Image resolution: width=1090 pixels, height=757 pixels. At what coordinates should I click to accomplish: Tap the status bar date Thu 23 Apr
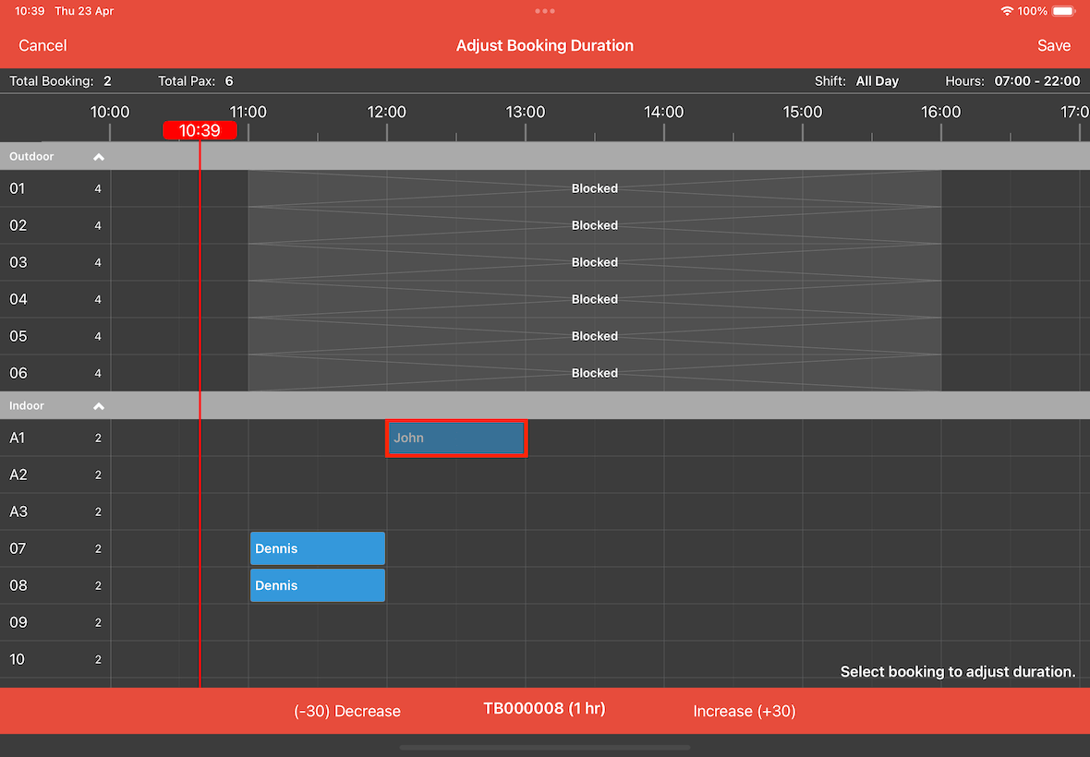pos(84,11)
